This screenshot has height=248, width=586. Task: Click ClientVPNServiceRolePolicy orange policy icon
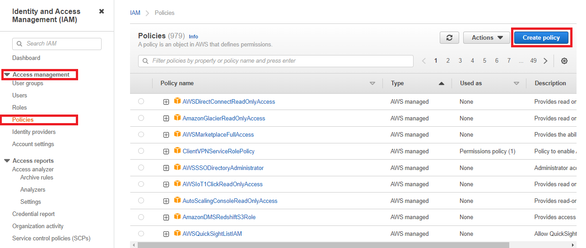pyautogui.click(x=177, y=151)
